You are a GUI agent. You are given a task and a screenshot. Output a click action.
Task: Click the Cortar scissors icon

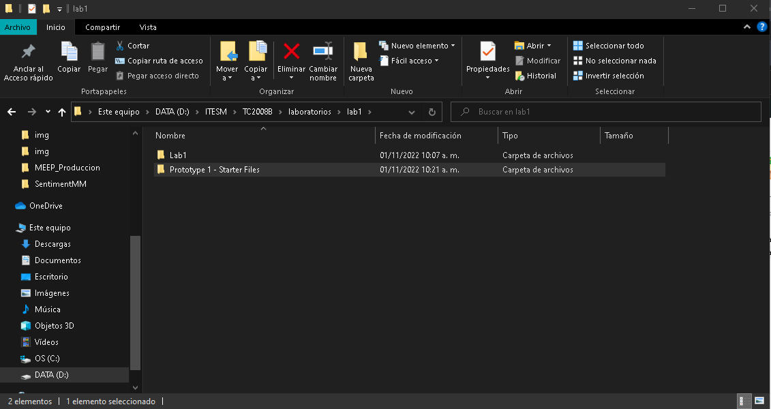point(120,46)
